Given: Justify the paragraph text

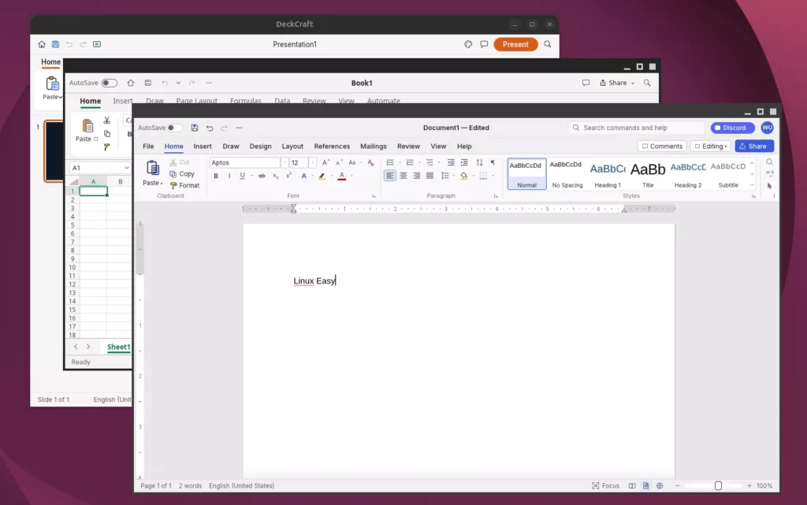Looking at the screenshot, I should pyautogui.click(x=430, y=176).
